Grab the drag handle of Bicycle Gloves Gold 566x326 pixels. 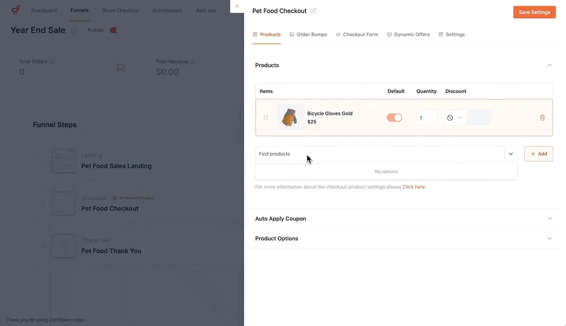click(265, 118)
